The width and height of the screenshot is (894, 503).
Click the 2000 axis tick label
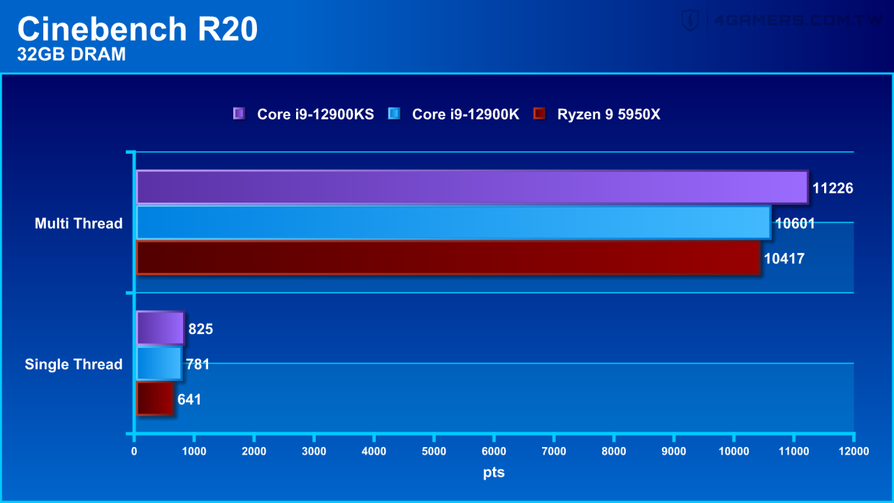tap(254, 452)
